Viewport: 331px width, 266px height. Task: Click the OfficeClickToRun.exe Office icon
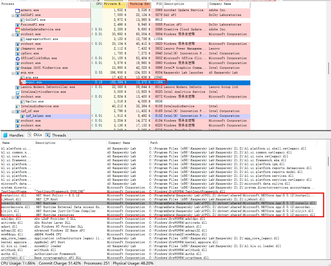[18, 58]
